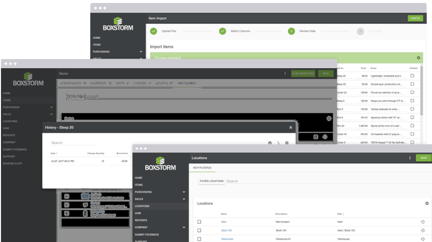Expand Sales in Items window sidebar
Screen dimensions: 432x242
(x=51, y=114)
